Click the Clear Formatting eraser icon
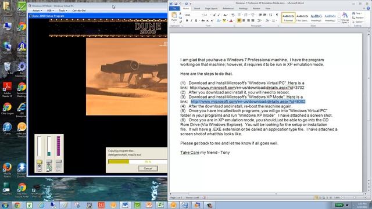The width and height of the screenshot is (372, 209). (233, 15)
